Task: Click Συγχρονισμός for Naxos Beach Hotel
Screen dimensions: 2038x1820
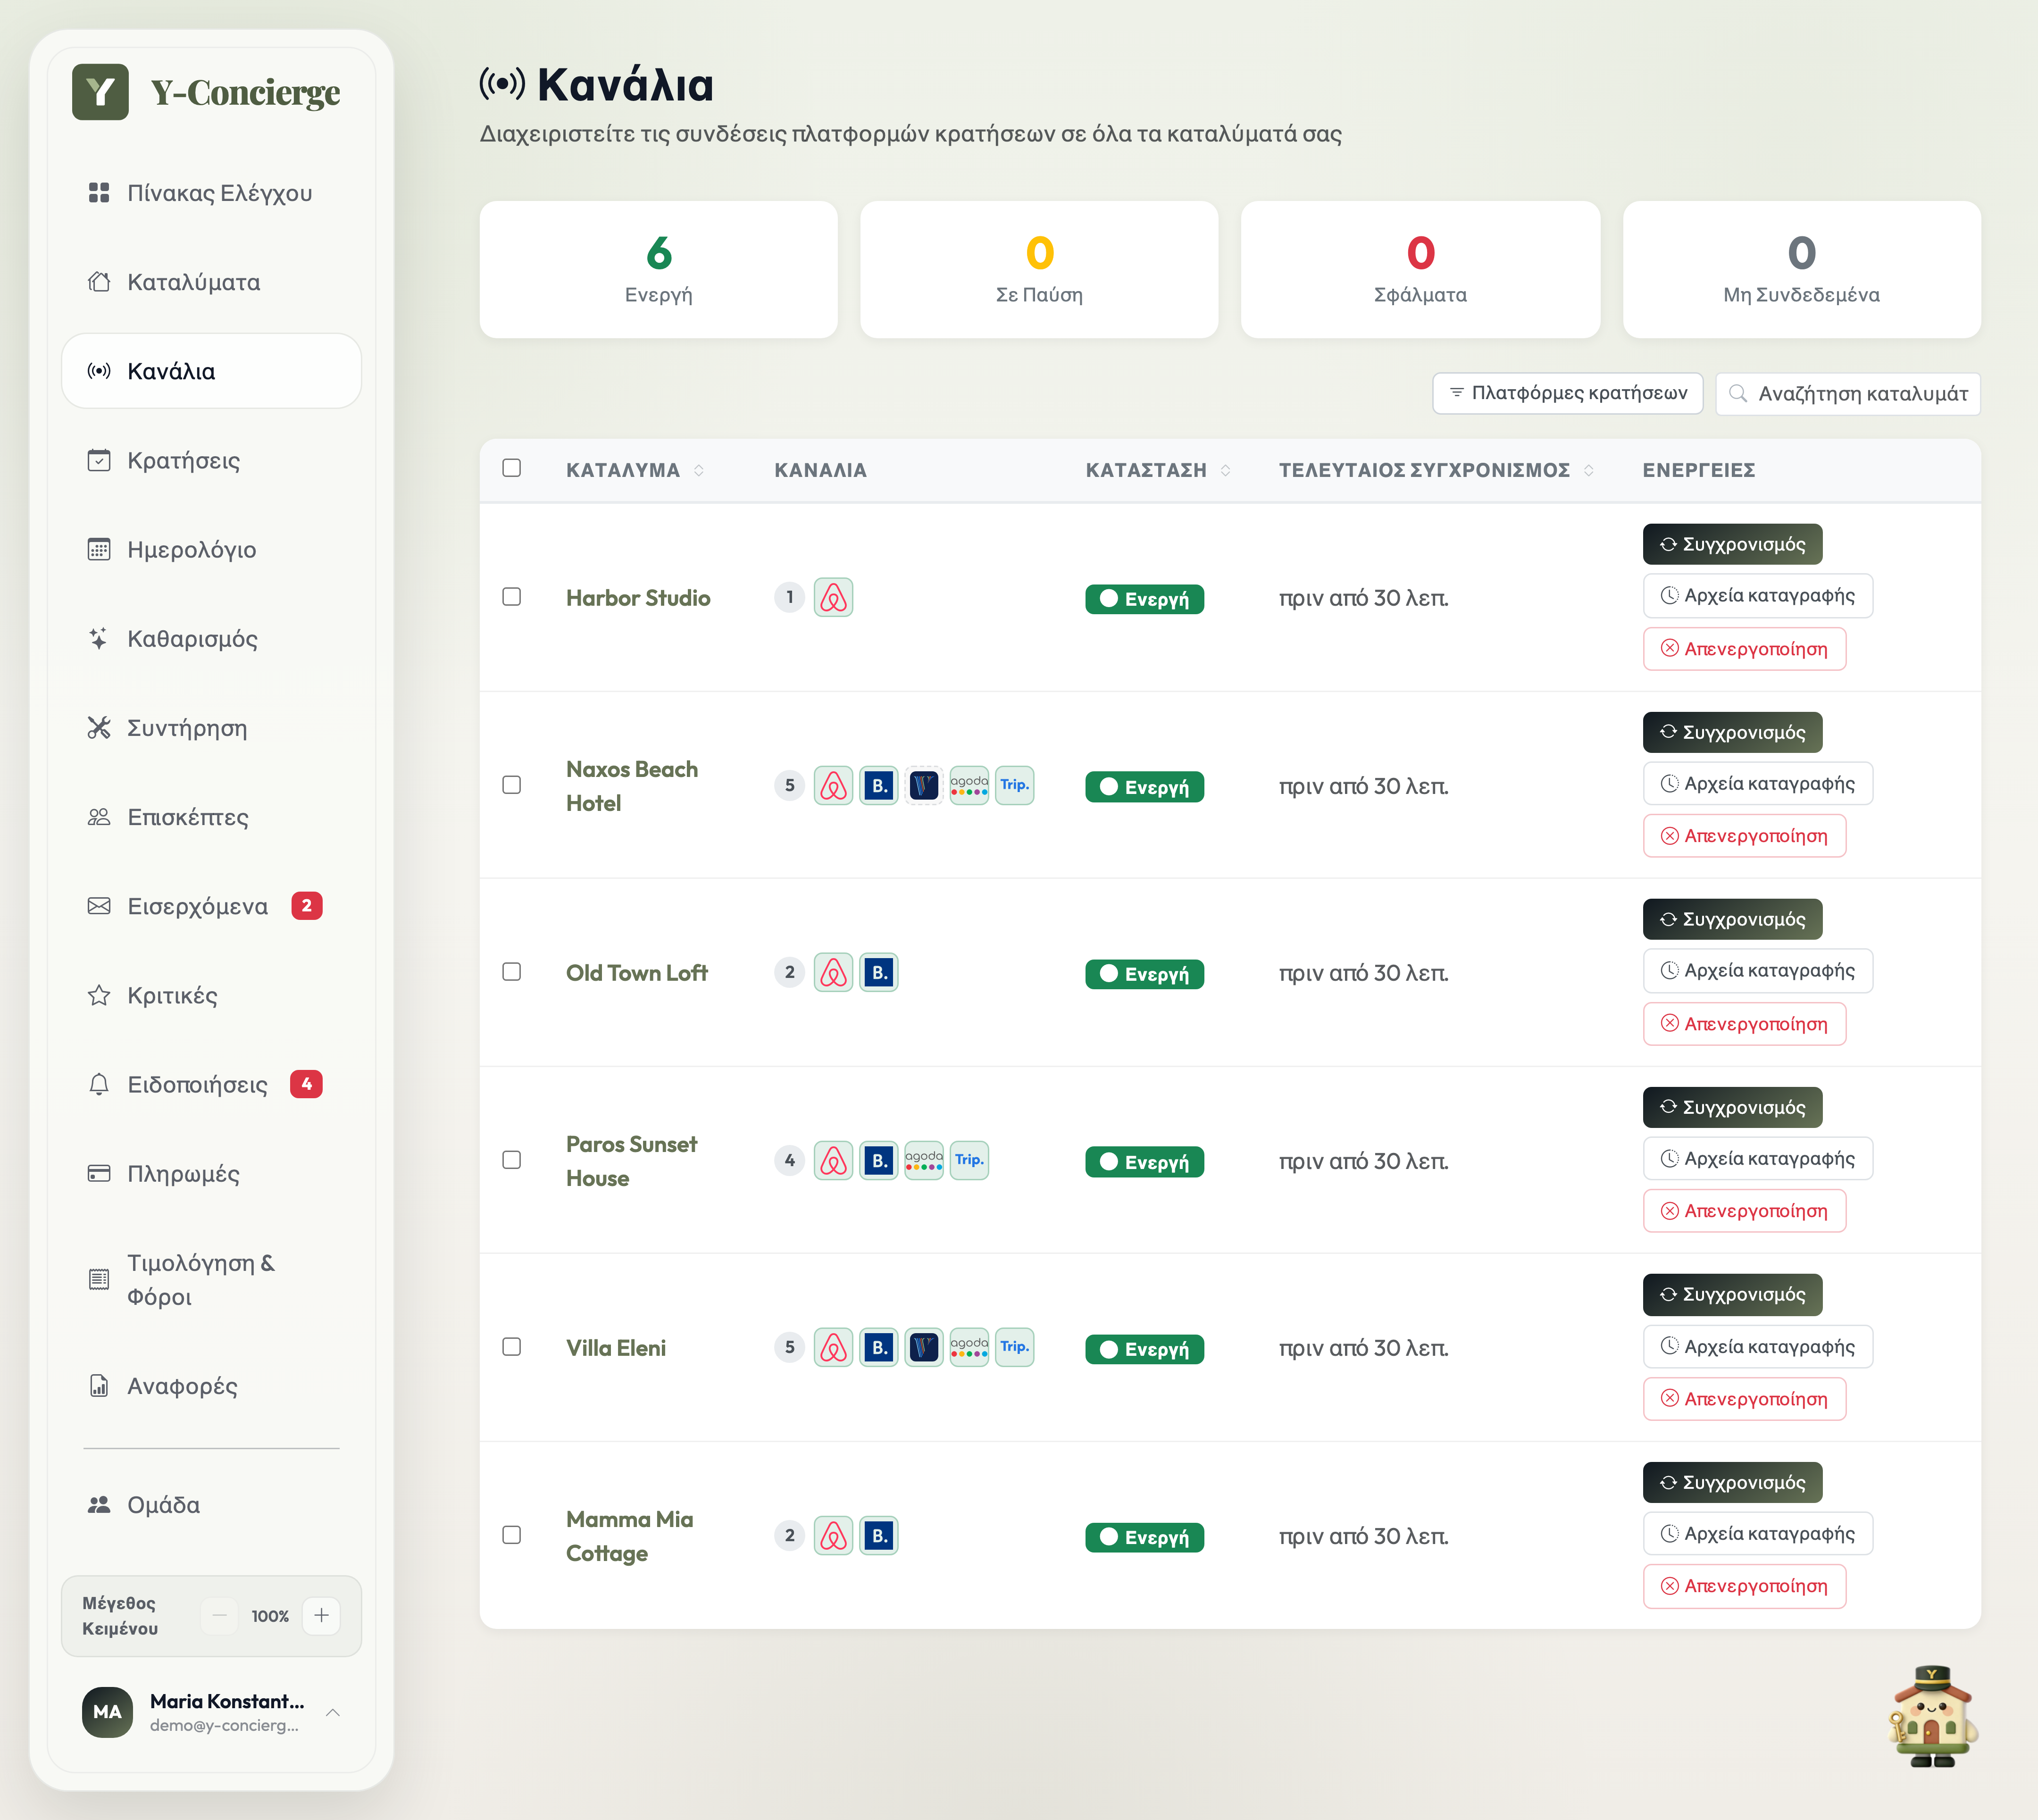Action: point(1732,732)
